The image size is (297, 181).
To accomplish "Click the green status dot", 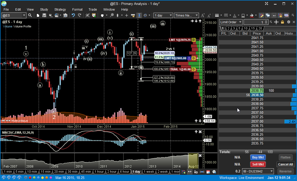I will [34, 178].
